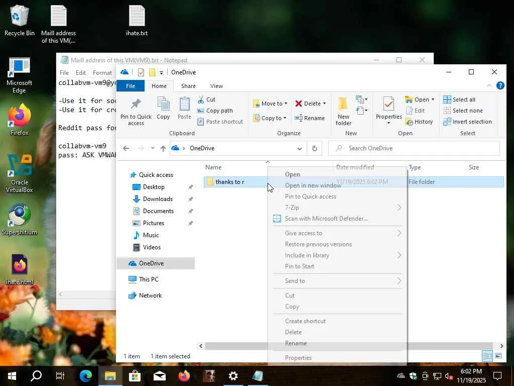Open Settings gear in the taskbar
This screenshot has width=514, height=386.
tap(233, 376)
